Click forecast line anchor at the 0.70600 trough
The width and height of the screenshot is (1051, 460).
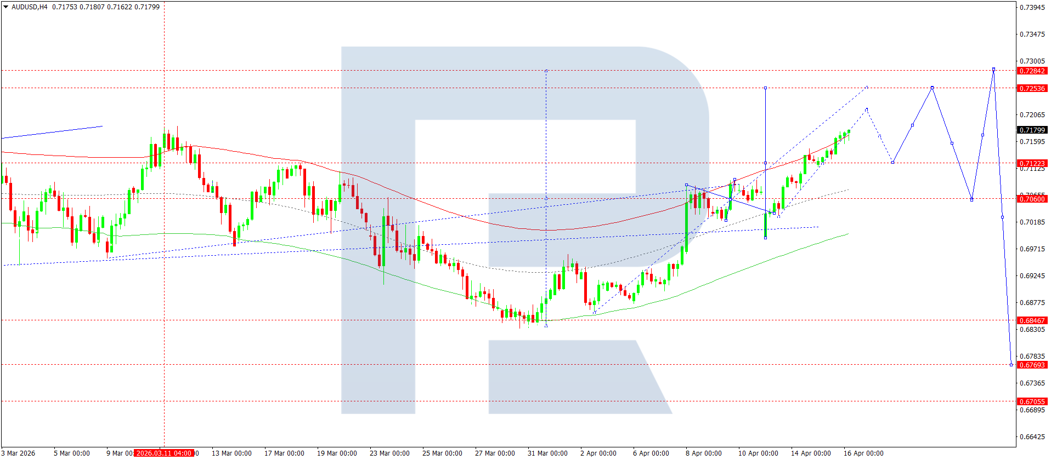pyautogui.click(x=971, y=199)
